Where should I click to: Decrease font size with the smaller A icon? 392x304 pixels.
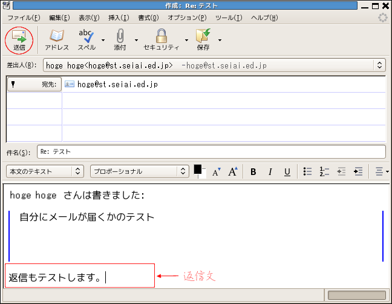point(217,172)
